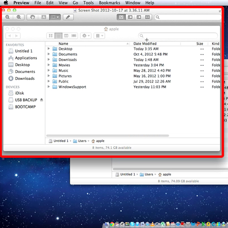Open the Window menu
The height and width of the screenshot is (228, 228).
[133, 3]
